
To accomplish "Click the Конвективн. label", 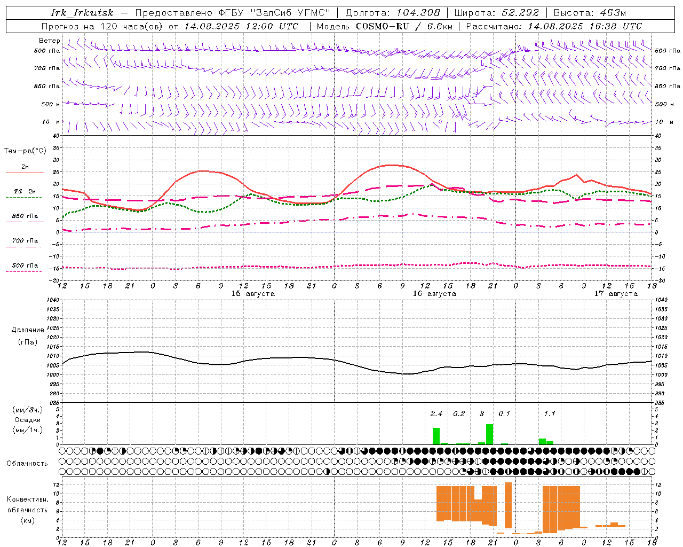I will pyautogui.click(x=27, y=499).
